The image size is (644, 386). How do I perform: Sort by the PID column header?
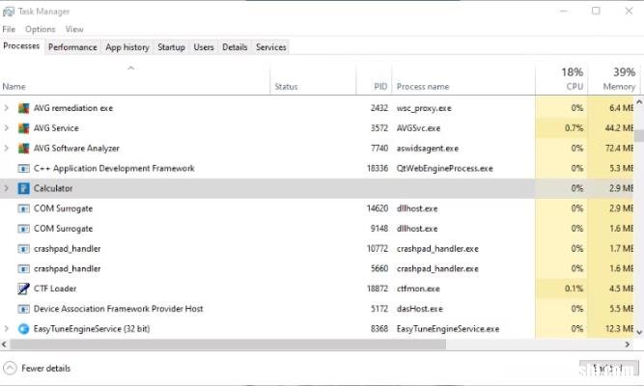click(375, 79)
